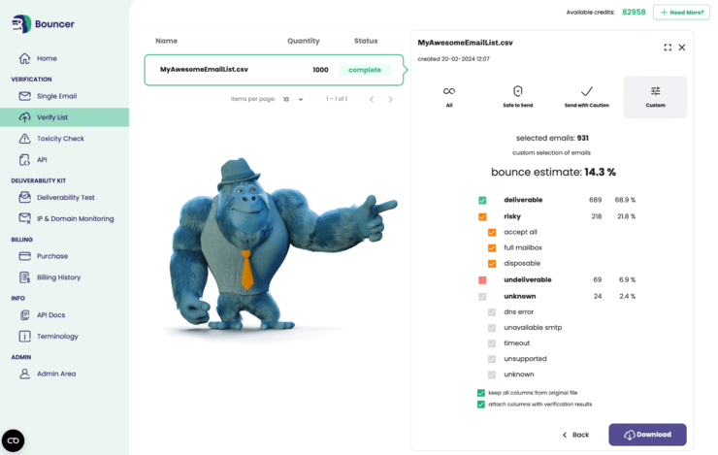Select the Safe to Send shield icon
The height and width of the screenshot is (455, 718).
tap(517, 91)
